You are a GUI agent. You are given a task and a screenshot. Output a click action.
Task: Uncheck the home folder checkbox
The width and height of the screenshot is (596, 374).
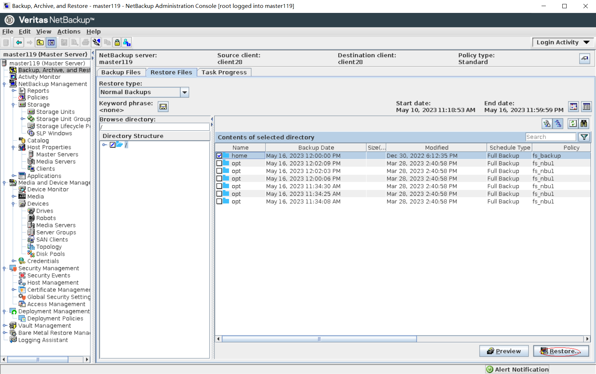(219, 156)
